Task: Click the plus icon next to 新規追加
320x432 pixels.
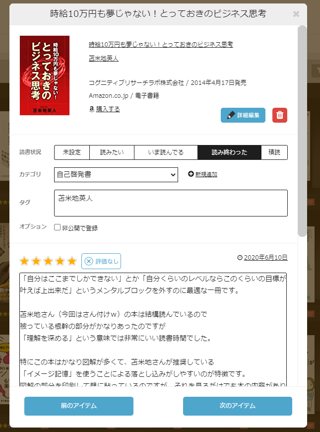Action: (x=191, y=174)
